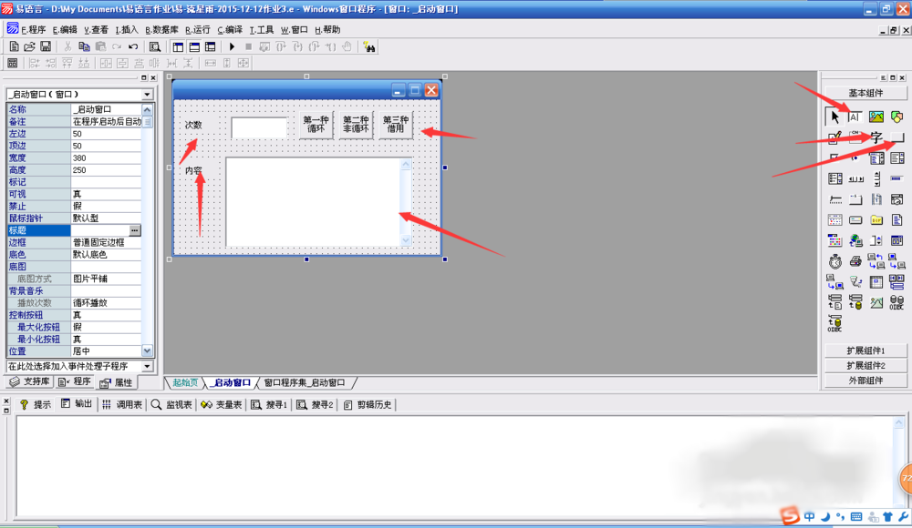Toggle the 可视 property value
The image size is (912, 528).
[x=106, y=194]
